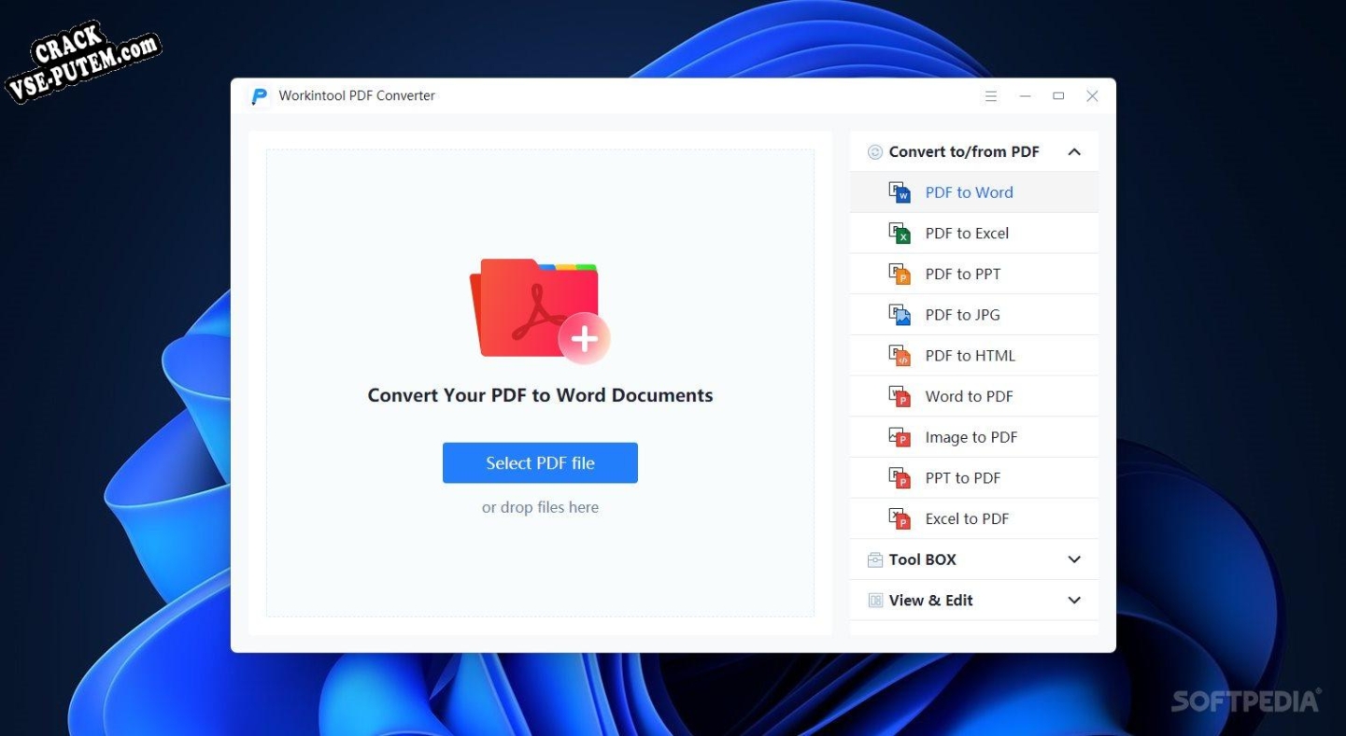Viewport: 1346px width, 736px height.
Task: Click the Excel to PDF file icon
Action: pyautogui.click(x=899, y=518)
